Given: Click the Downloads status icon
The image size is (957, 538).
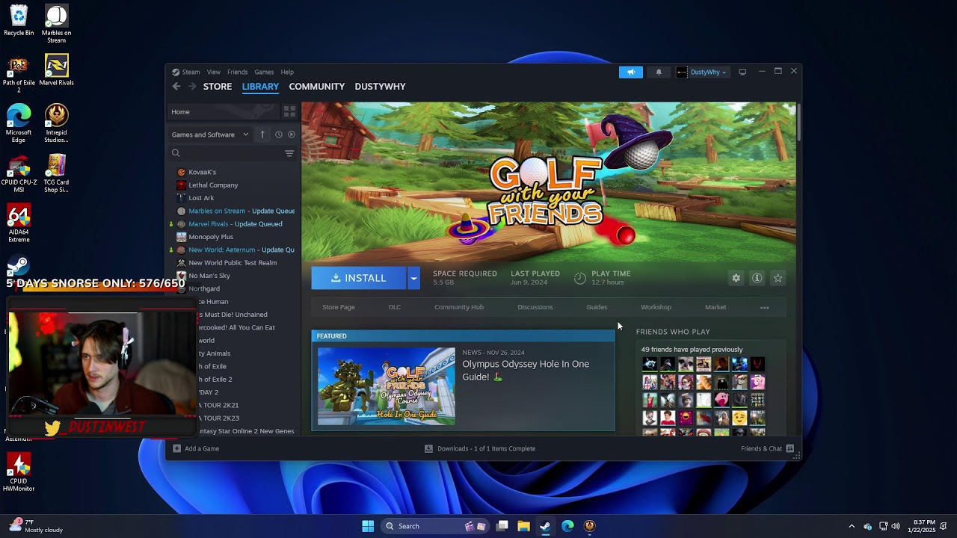Looking at the screenshot, I should tap(428, 448).
